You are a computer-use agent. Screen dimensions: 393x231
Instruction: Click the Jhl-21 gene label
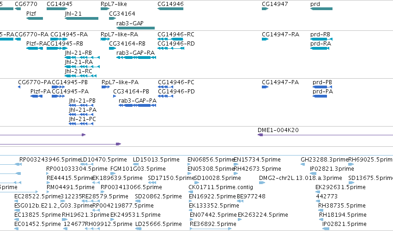tap(73, 13)
